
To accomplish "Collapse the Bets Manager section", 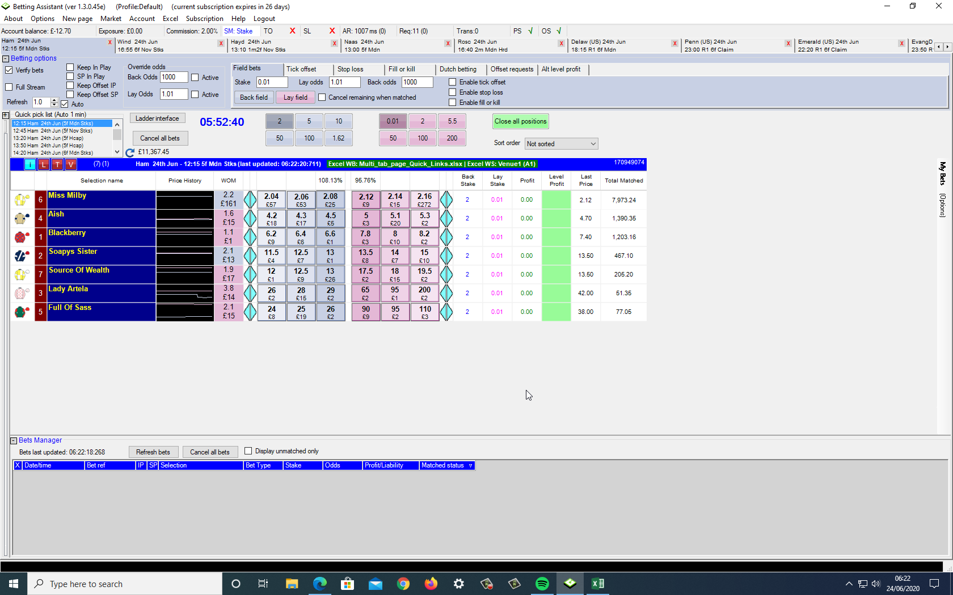I will [14, 440].
